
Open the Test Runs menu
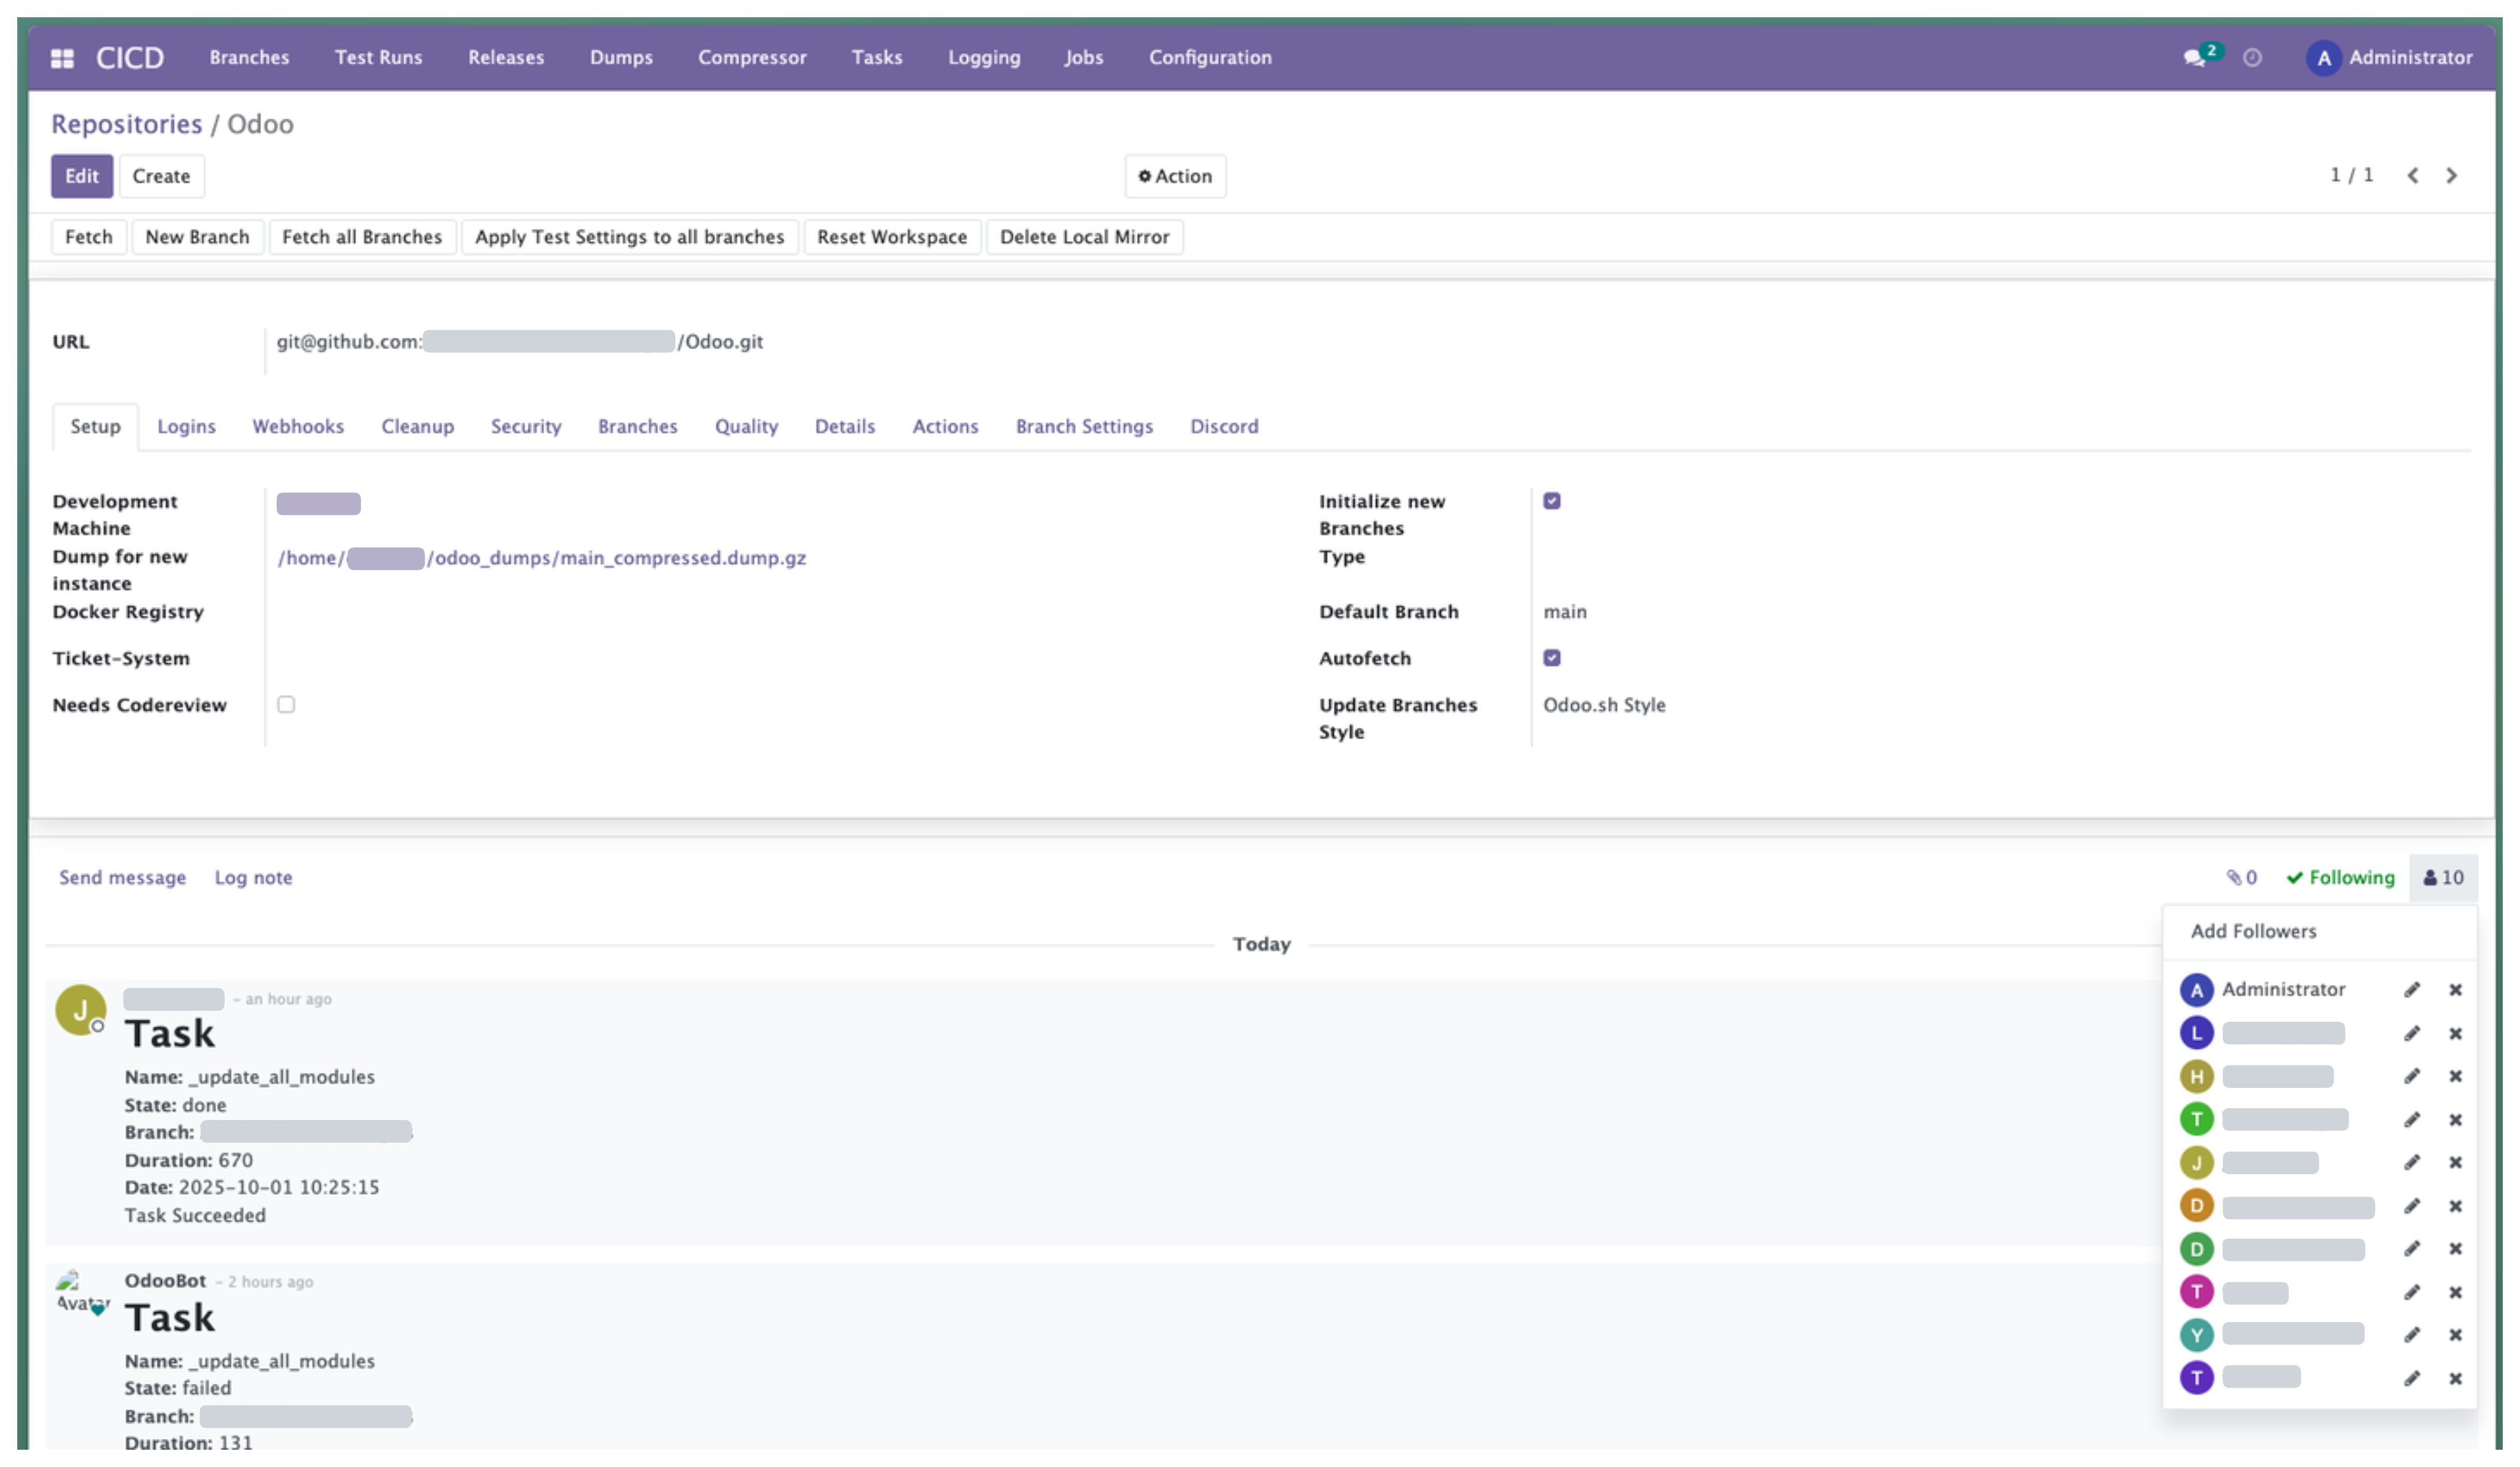(x=378, y=58)
